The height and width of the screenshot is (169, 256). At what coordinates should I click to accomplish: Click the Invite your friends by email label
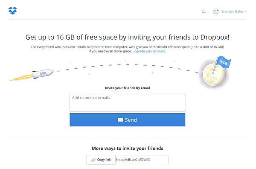coord(127,88)
